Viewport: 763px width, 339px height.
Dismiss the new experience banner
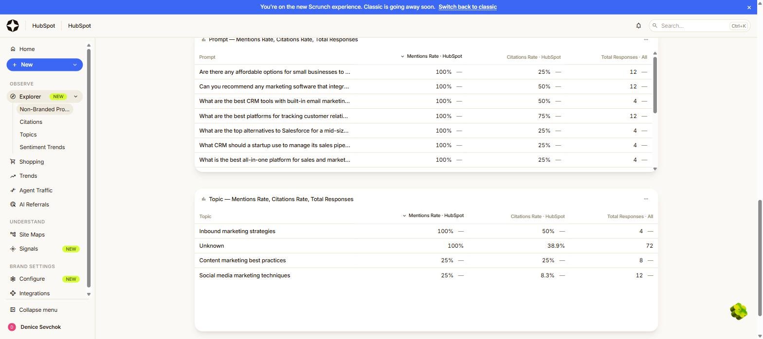tap(749, 7)
